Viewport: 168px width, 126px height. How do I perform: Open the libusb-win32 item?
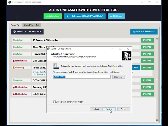point(136,68)
